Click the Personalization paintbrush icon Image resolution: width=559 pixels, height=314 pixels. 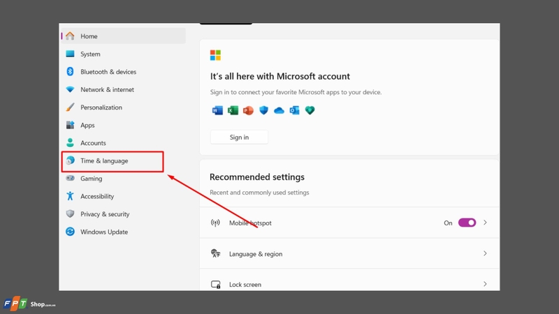71,107
